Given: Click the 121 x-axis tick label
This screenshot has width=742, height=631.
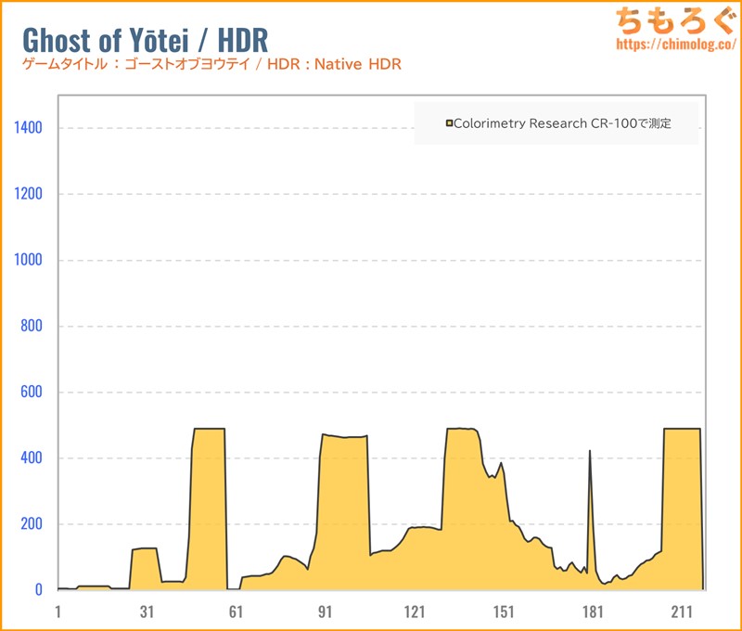Looking at the screenshot, I should 415,612.
